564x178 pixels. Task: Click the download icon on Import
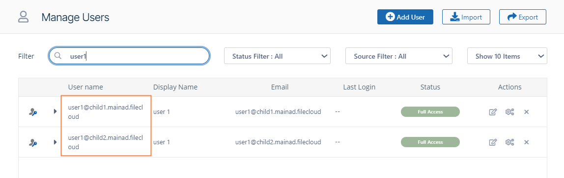click(454, 17)
